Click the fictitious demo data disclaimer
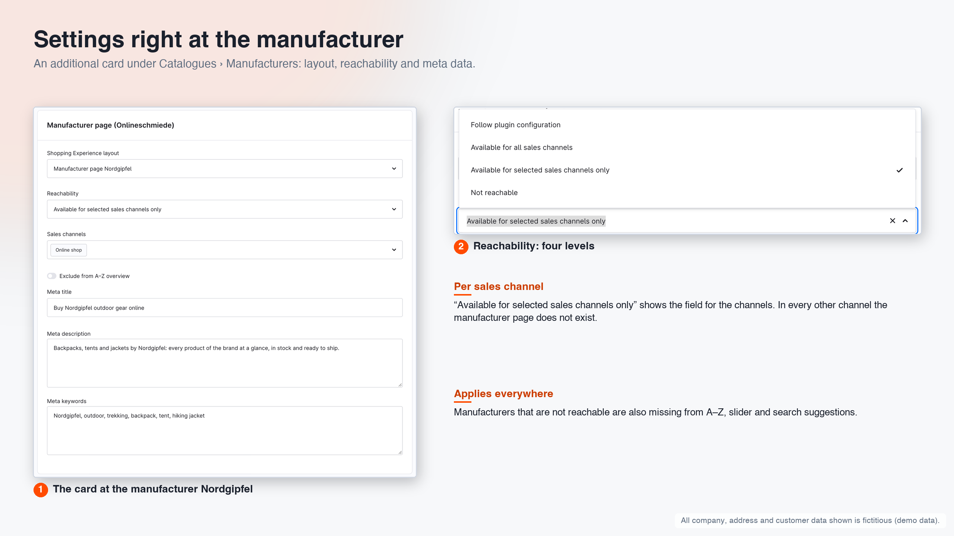This screenshot has width=954, height=536. [x=810, y=520]
